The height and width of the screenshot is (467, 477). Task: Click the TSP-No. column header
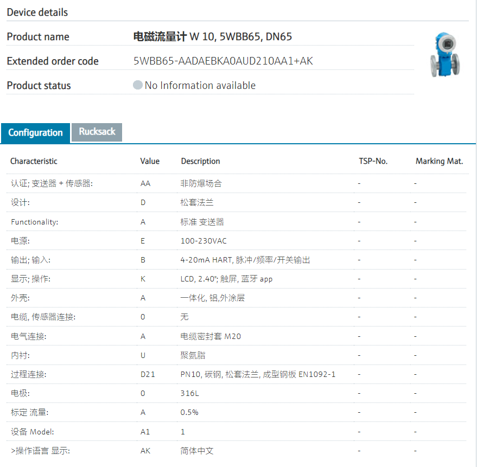(x=373, y=161)
